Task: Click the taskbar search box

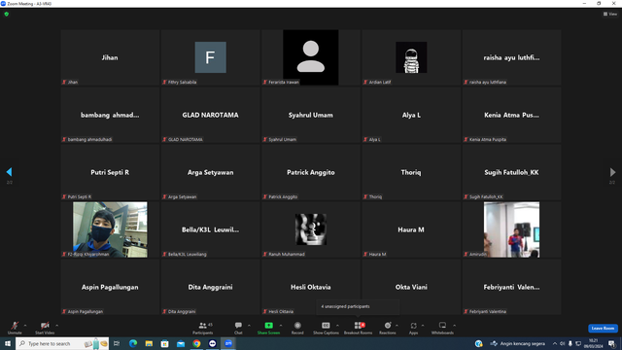Action: pyautogui.click(x=62, y=343)
